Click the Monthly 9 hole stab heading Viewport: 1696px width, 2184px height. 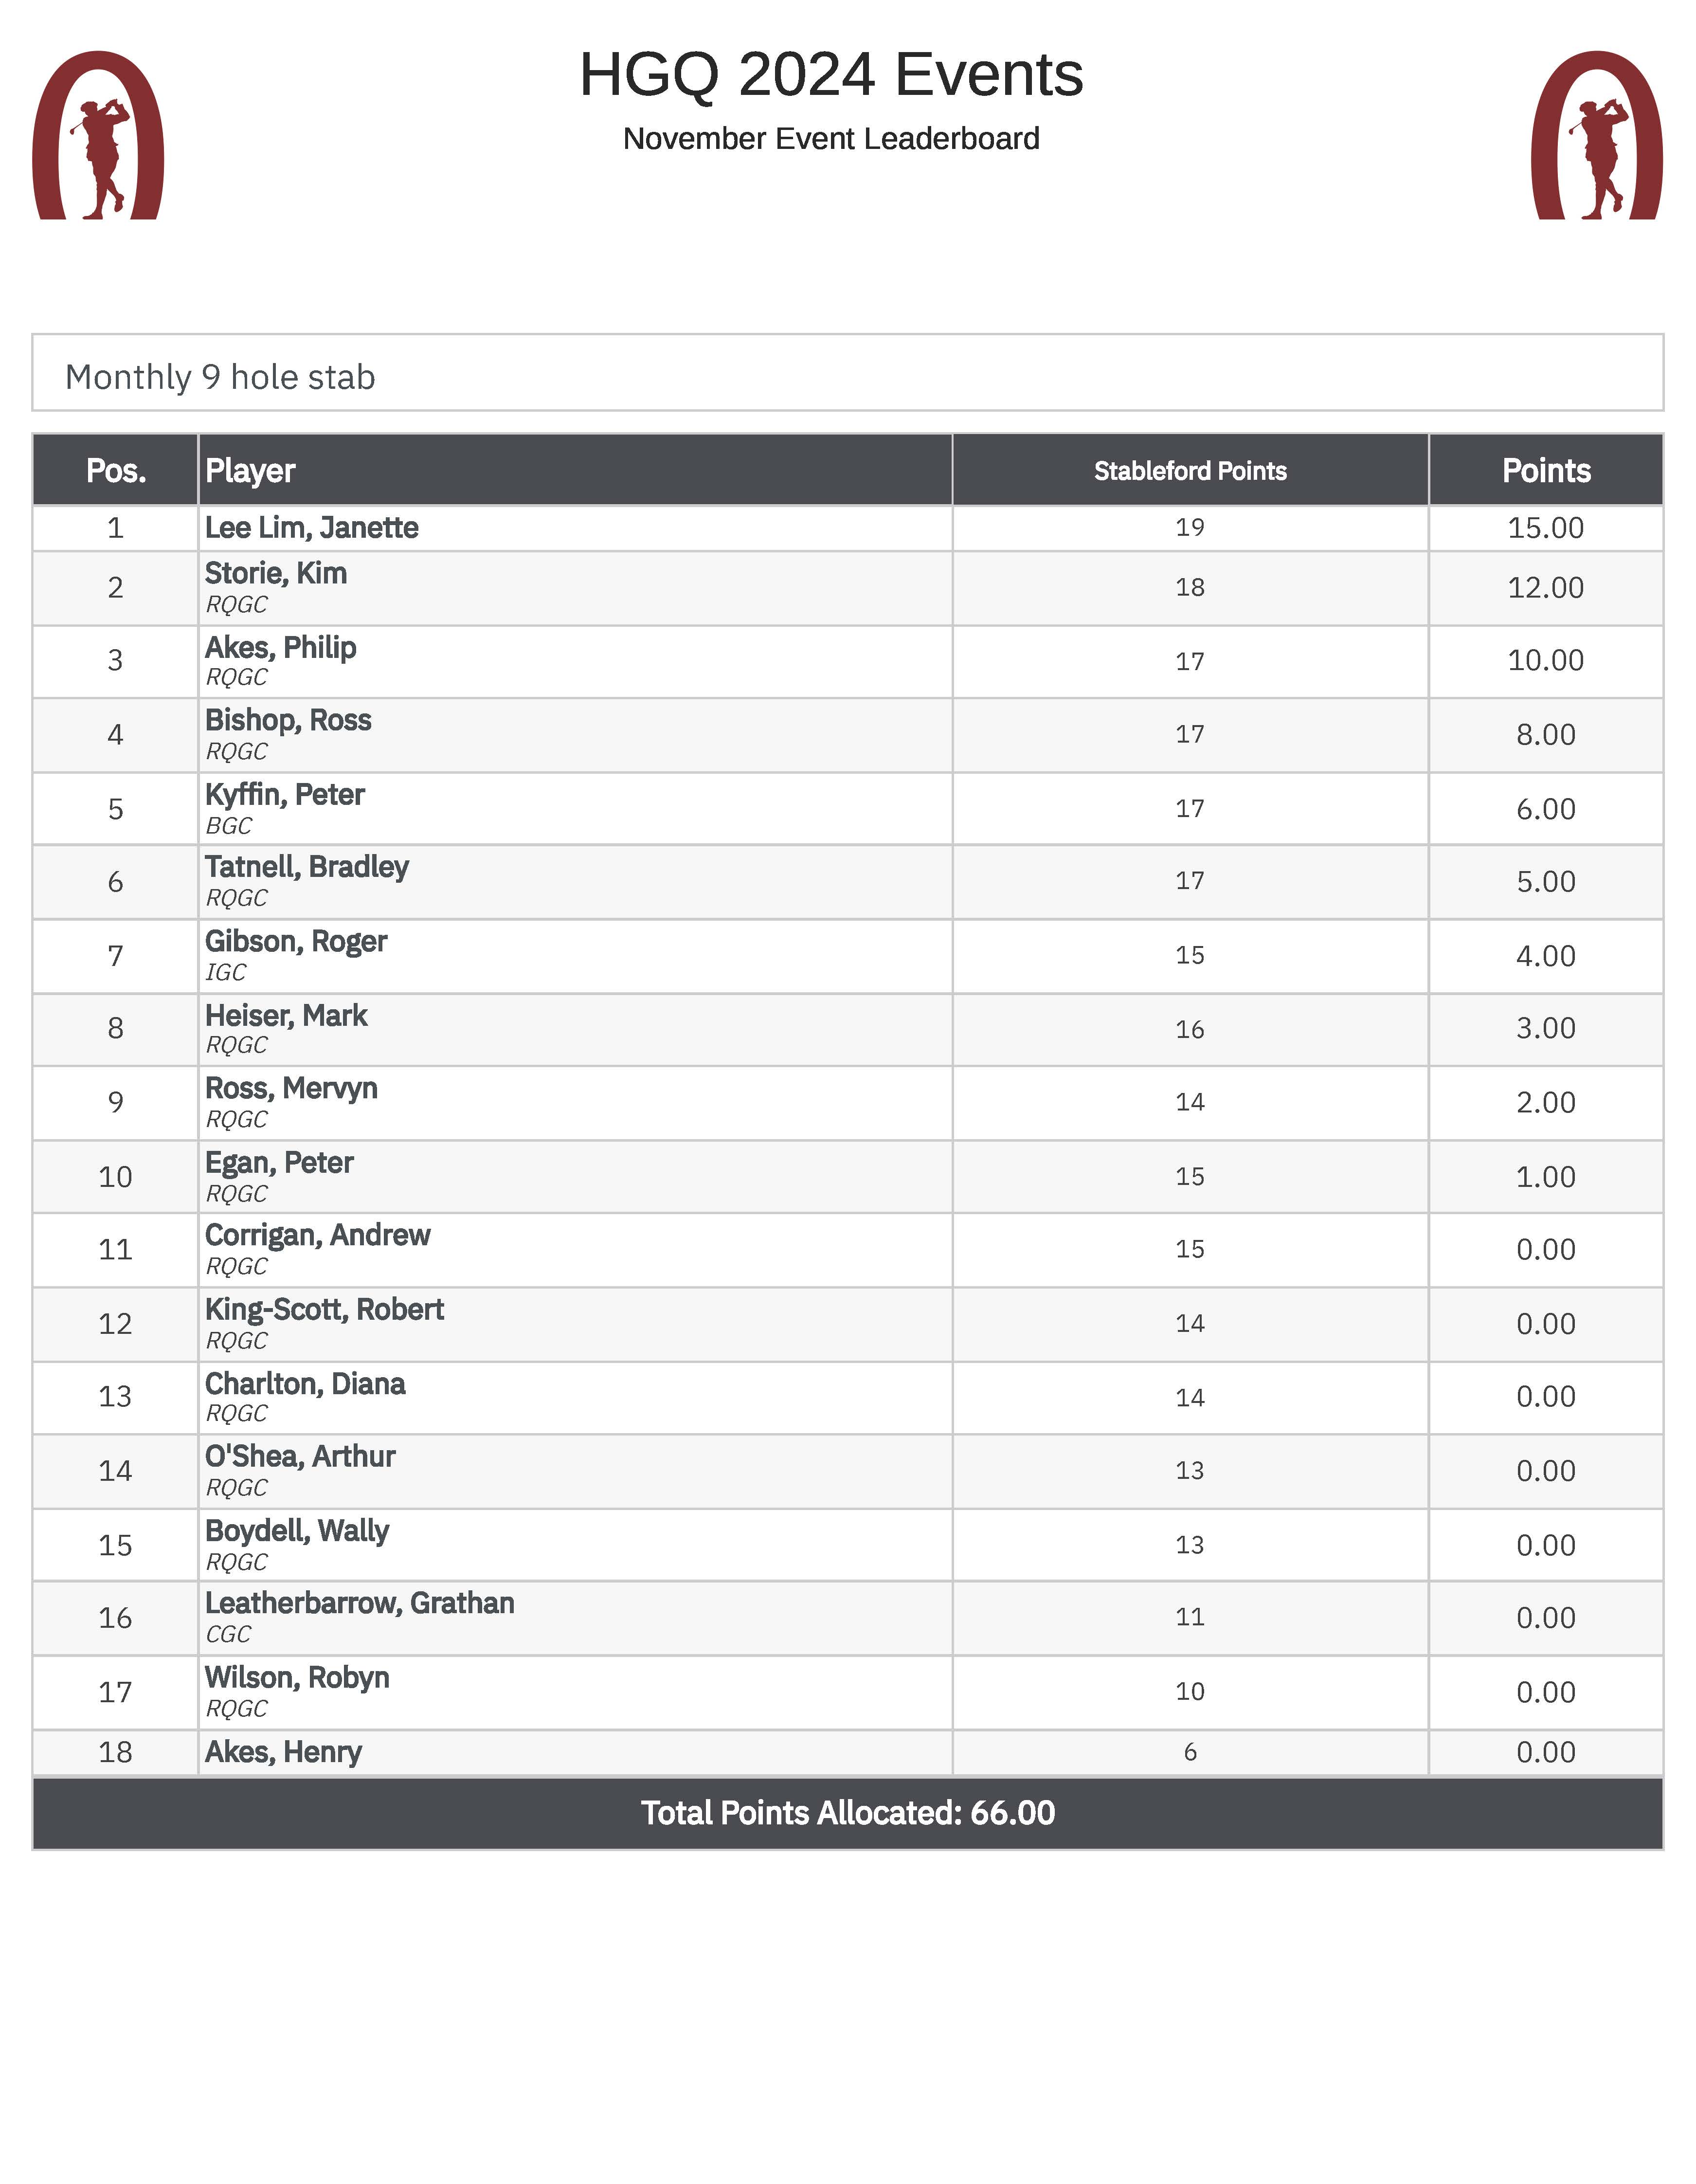[220, 377]
